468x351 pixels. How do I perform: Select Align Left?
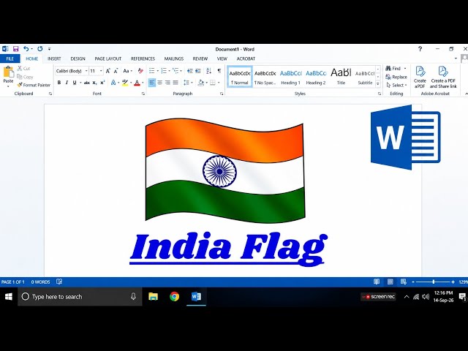click(152, 83)
